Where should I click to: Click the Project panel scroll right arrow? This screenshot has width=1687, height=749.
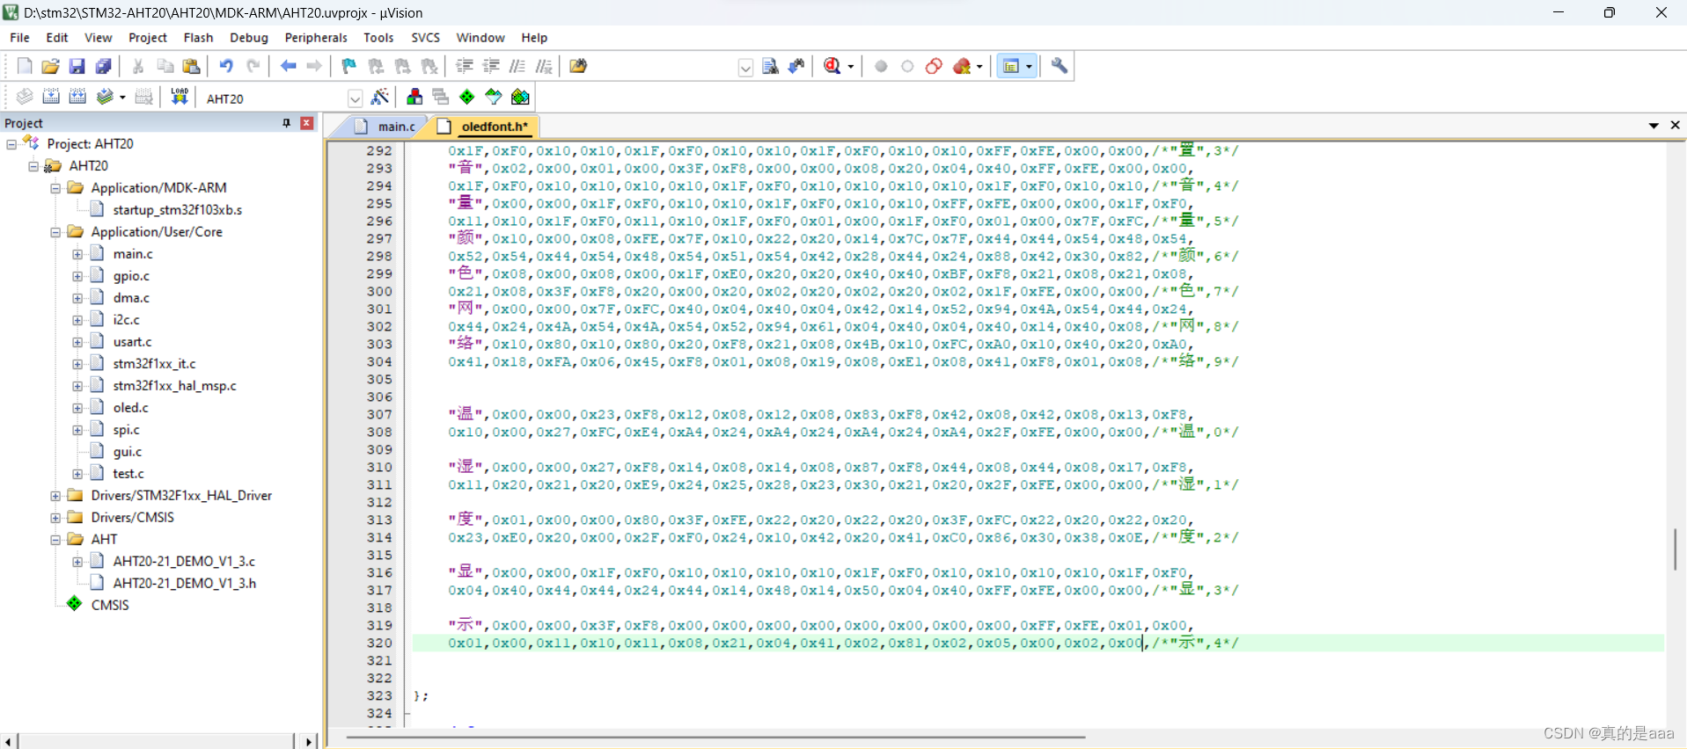308,742
